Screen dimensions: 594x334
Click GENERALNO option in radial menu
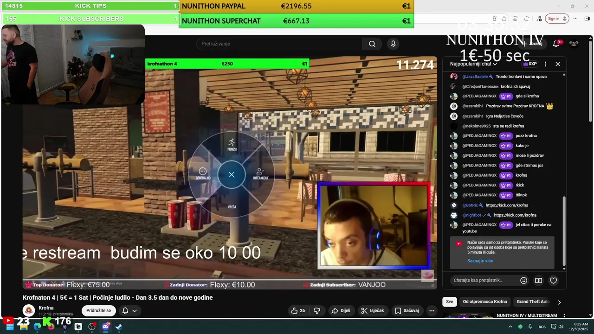[203, 174]
